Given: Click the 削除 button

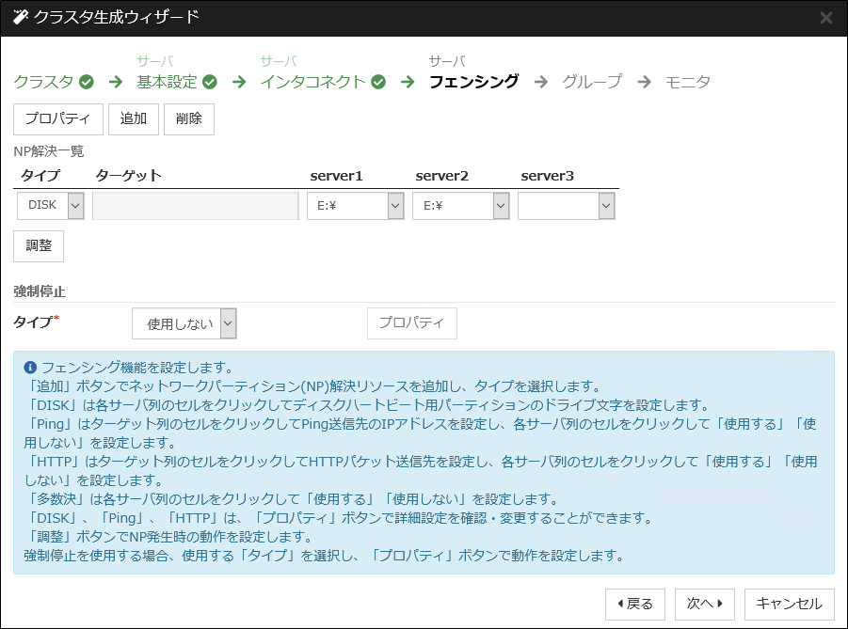Looking at the screenshot, I should (189, 118).
